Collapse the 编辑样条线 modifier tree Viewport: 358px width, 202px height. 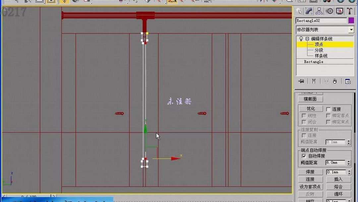pos(308,38)
